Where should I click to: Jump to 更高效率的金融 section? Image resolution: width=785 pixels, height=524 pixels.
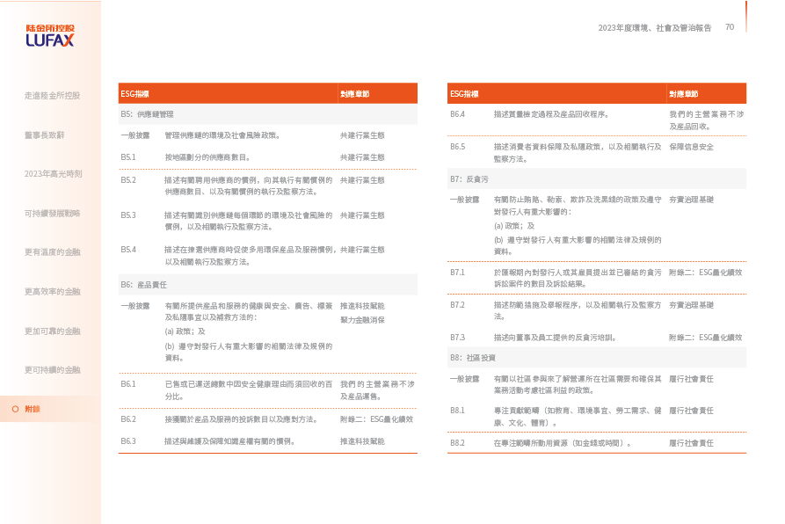[x=53, y=291]
